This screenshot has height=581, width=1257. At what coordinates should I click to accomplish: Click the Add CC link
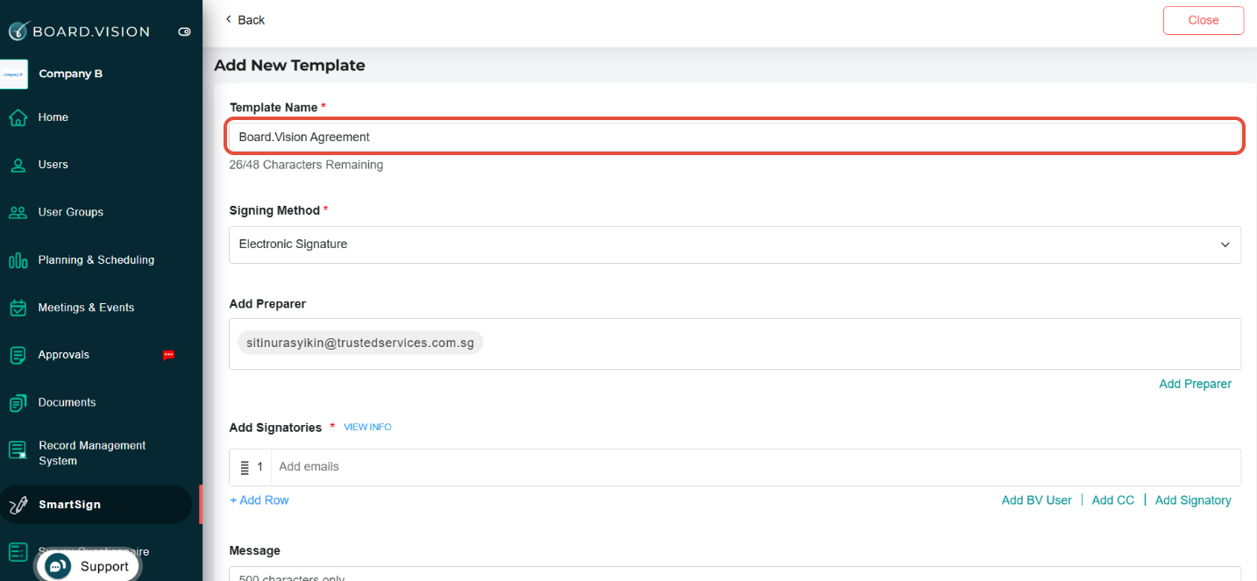[x=1112, y=500]
